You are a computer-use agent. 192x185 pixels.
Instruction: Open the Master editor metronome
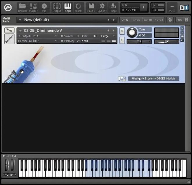coord(33,8)
